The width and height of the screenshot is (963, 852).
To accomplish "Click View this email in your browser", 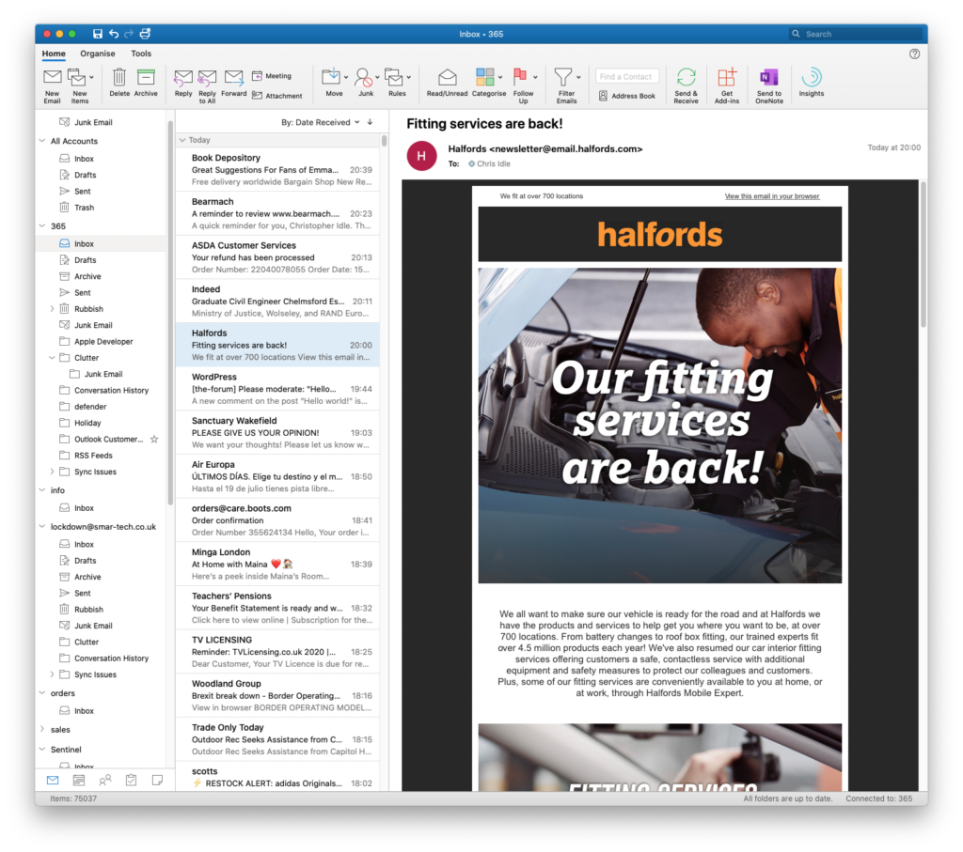I will [x=772, y=196].
